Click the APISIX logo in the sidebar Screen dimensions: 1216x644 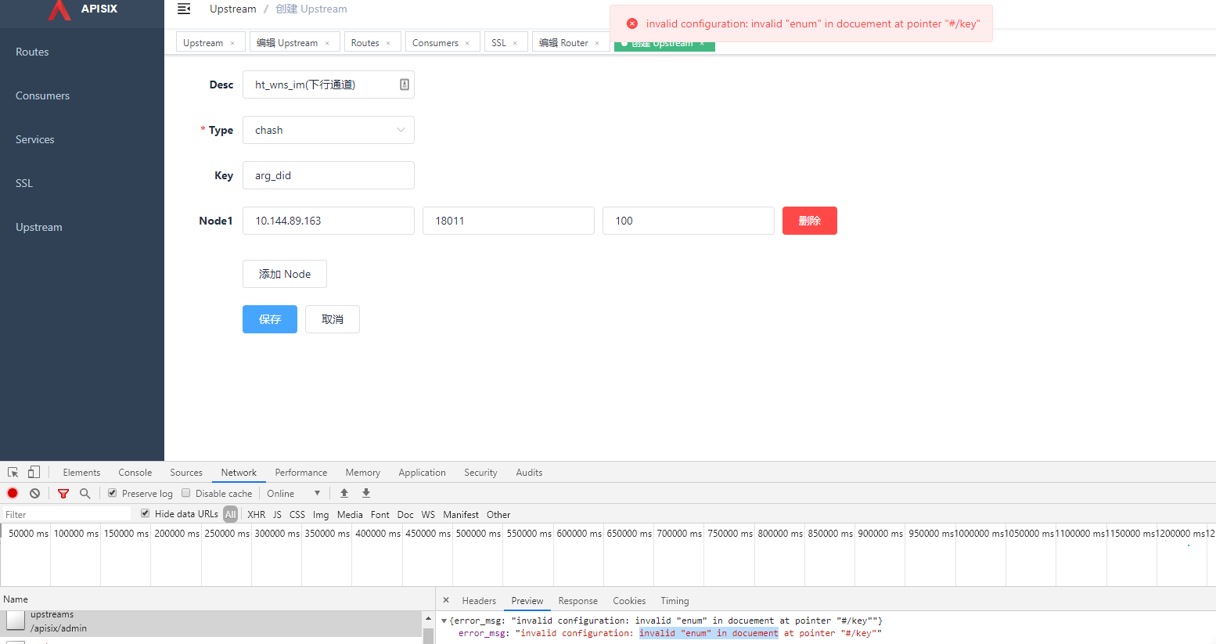point(81,11)
